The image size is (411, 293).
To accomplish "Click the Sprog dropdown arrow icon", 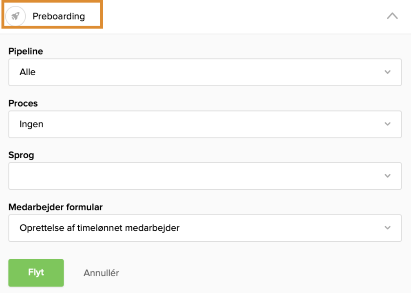I will [x=387, y=176].
